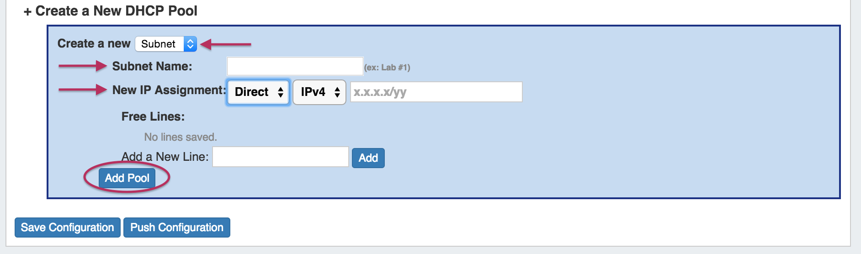Viewport: 861px width, 254px height.
Task: Expand the IPv4 version selector
Action: [319, 92]
